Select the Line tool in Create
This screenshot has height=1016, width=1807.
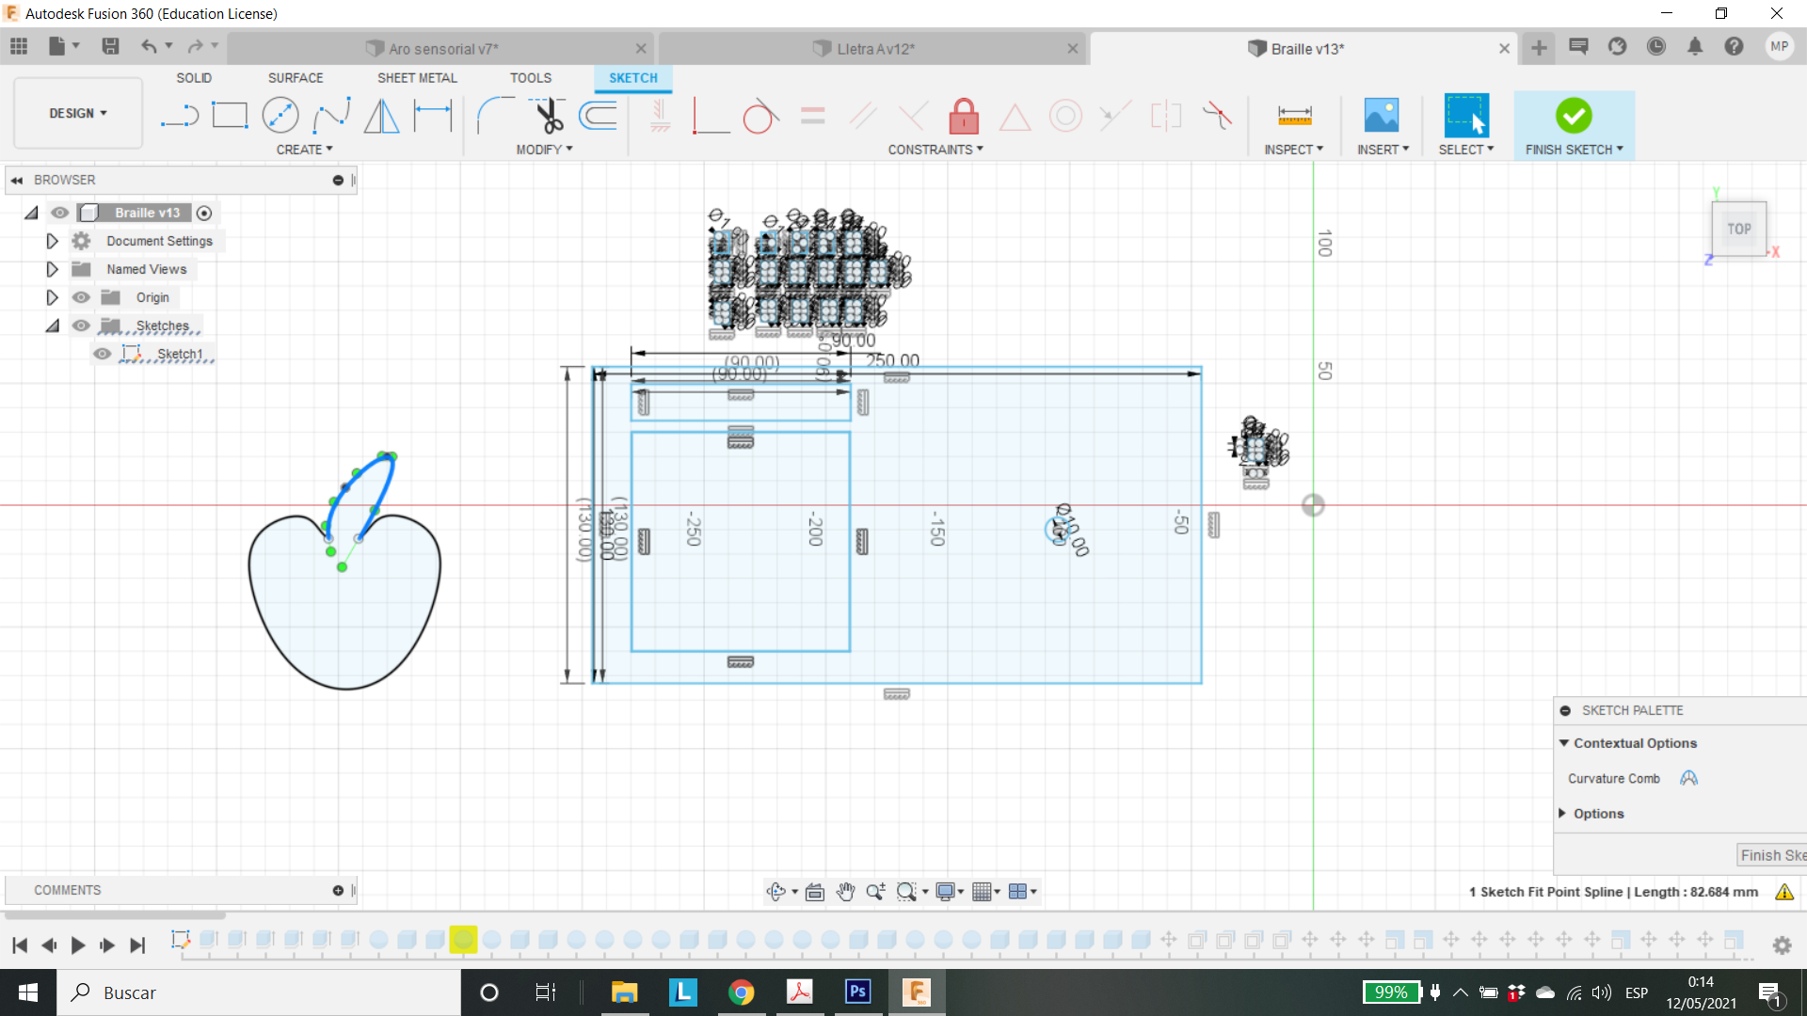point(179,116)
